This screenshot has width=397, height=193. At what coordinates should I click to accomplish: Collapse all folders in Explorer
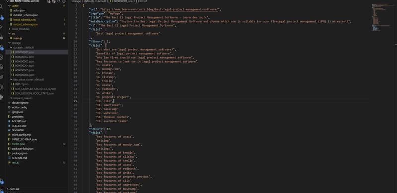click(x=64, y=1)
